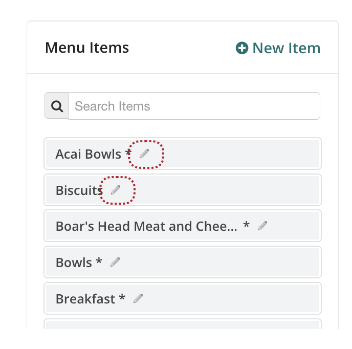Click the pencil icon beside Acai Bowls

click(144, 153)
